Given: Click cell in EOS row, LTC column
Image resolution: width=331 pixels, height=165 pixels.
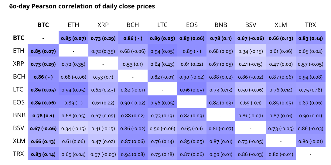Looking at the screenshot, I should coord(162,103).
